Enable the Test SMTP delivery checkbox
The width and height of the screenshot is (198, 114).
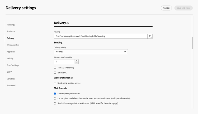click(55, 68)
